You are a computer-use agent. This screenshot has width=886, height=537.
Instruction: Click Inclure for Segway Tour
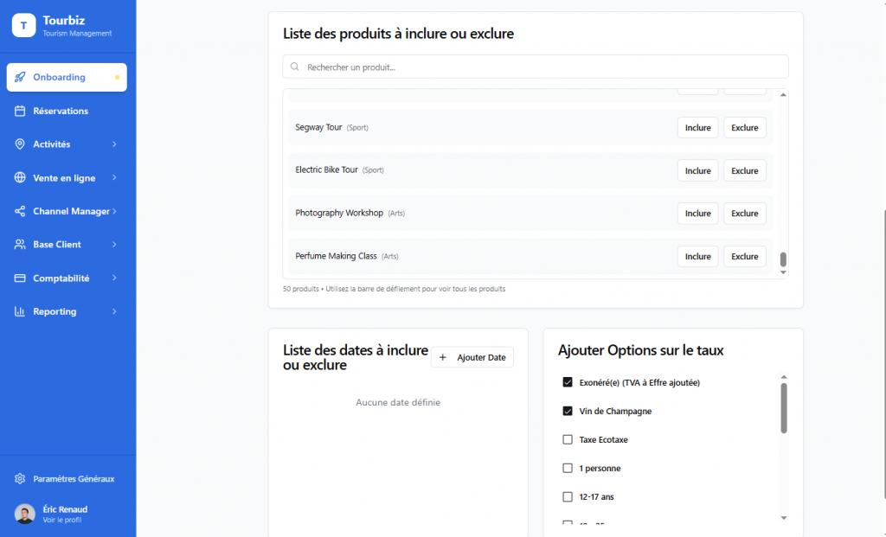pyautogui.click(x=697, y=128)
